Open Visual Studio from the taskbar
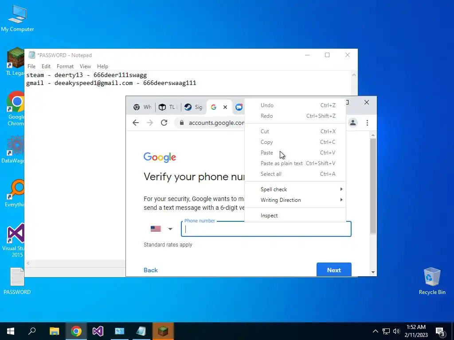Viewport: 454px width, 340px height. [98, 331]
